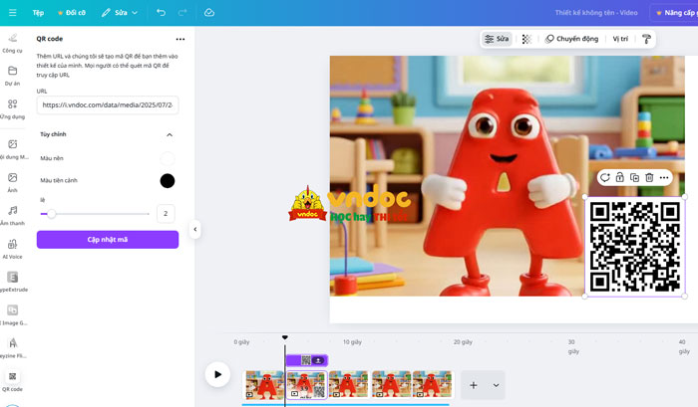Open the Âm thanh sidebar panel

[13, 215]
